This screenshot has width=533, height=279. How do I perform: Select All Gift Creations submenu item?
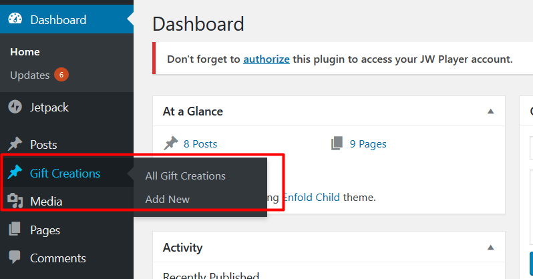pos(185,176)
